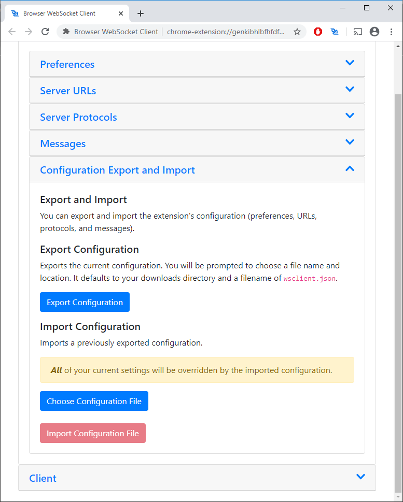Screen dimensions: 403x502
Task: Open Browser WebSocket Client toolbar extension icon
Action: click(335, 32)
